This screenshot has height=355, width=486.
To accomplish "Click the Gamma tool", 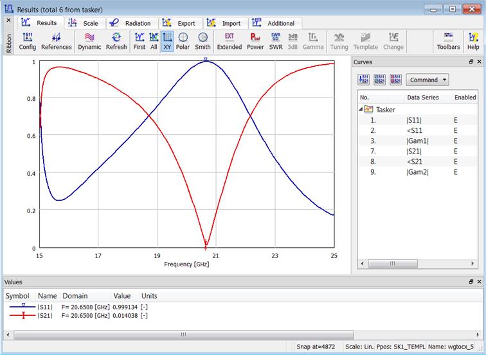I will (312, 42).
